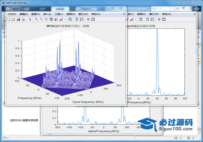Hide plot tools in Figure 1
Image resolution: width=203 pixels, height=142 pixels.
[x=88, y=19]
